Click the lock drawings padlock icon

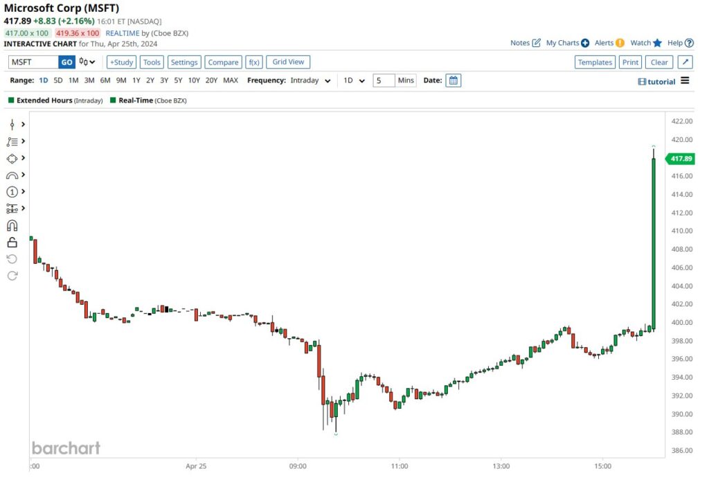tap(12, 242)
